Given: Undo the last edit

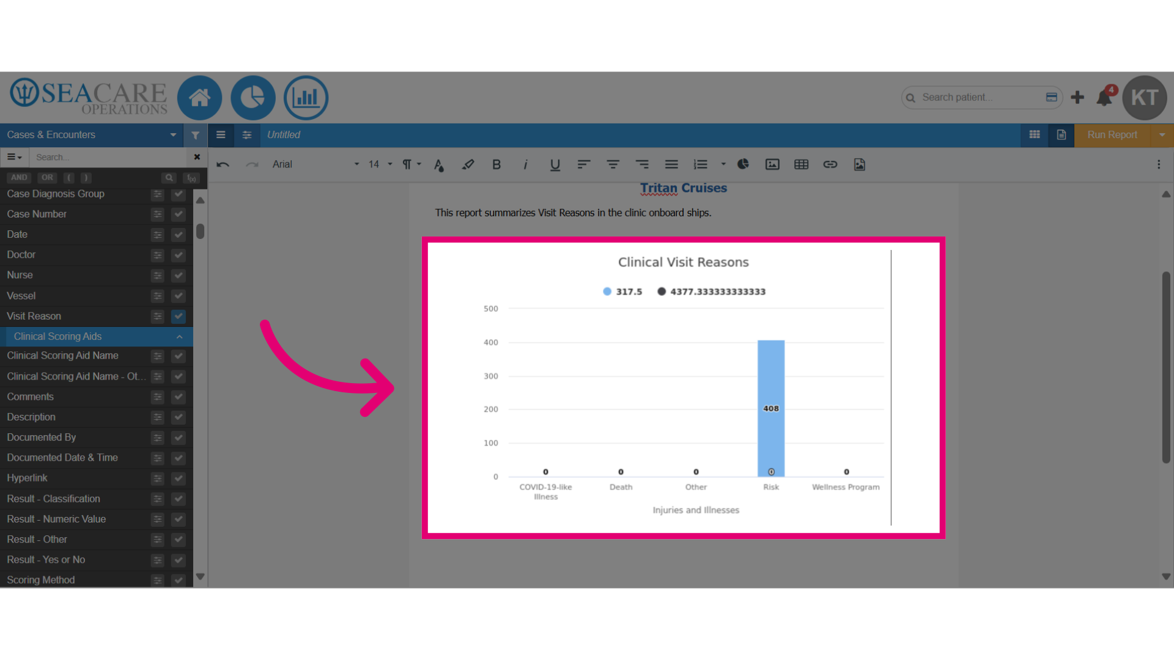Looking at the screenshot, I should [223, 164].
